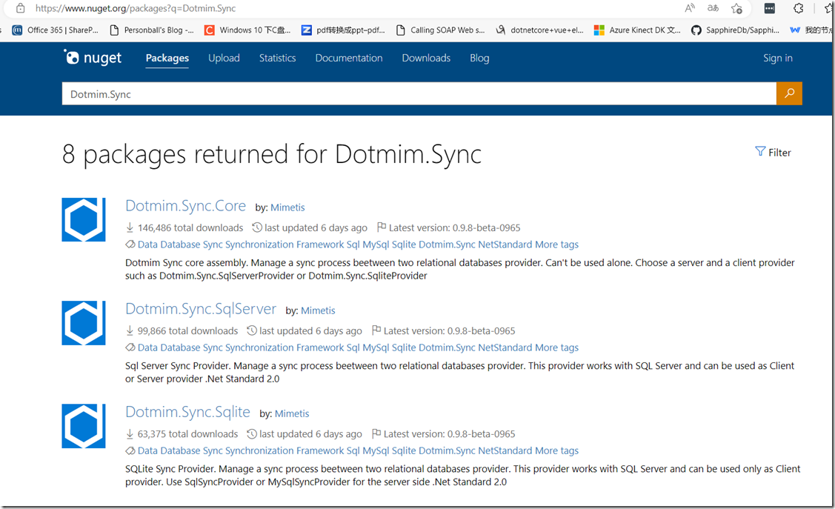
Task: Click the site lock icon in address bar
Action: point(20,8)
